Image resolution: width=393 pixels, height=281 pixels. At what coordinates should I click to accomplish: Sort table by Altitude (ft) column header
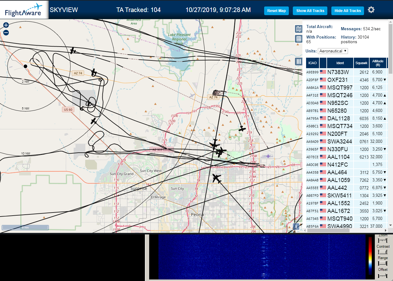[378, 63]
